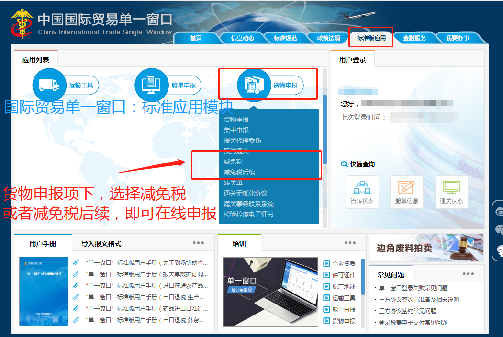Click the 流转状态 quick query icon
Image resolution: width=503 pixels, height=337 pixels.
(x=362, y=192)
